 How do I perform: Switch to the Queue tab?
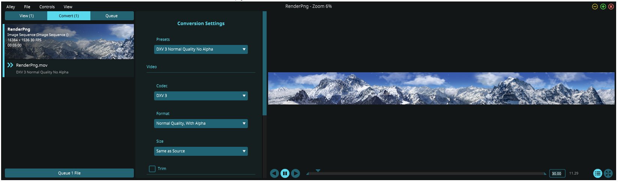pos(112,16)
